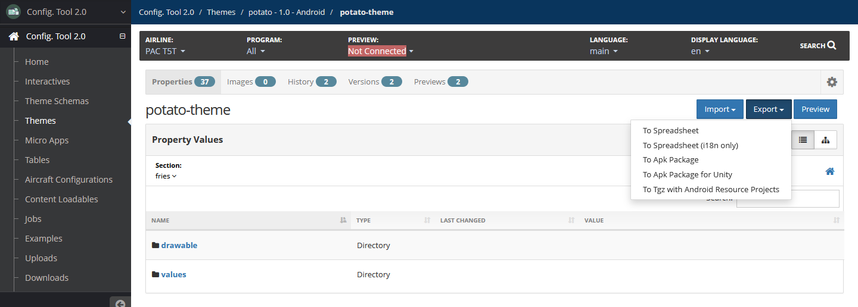Collapse the Config. Tool 2.0 tree toggle
This screenshot has width=858, height=307.
(x=122, y=36)
